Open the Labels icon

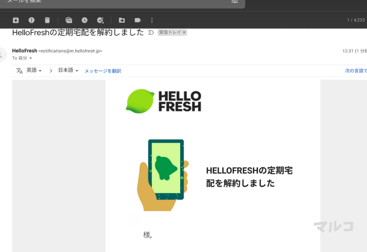pyautogui.click(x=137, y=20)
